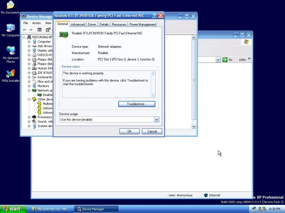This screenshot has width=285, height=213.
Task: Collapse the Other devices node
Action: (29, 100)
